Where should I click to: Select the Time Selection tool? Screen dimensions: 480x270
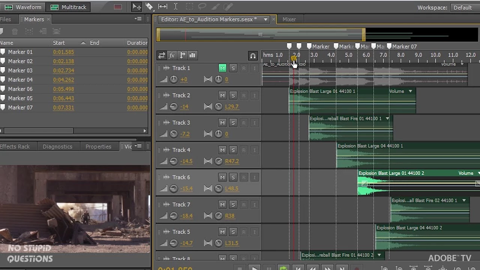[175, 7]
